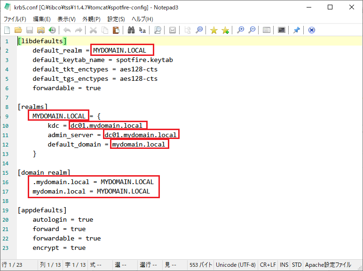Click the [appdefaults] section header
This screenshot has width=363, height=271.
(42, 210)
